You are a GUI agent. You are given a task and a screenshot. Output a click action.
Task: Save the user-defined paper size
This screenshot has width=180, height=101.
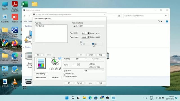click(39, 55)
